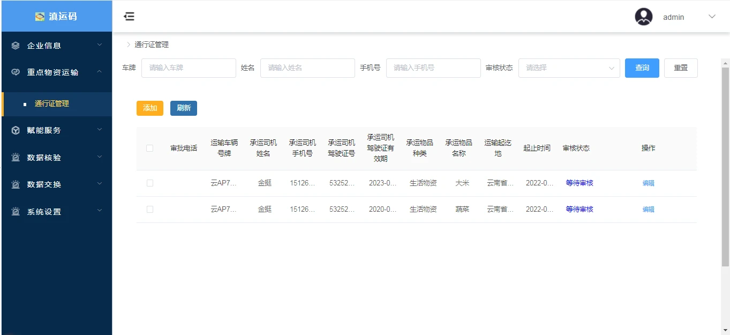Click the 数据交换 icon in sidebar

tap(16, 184)
